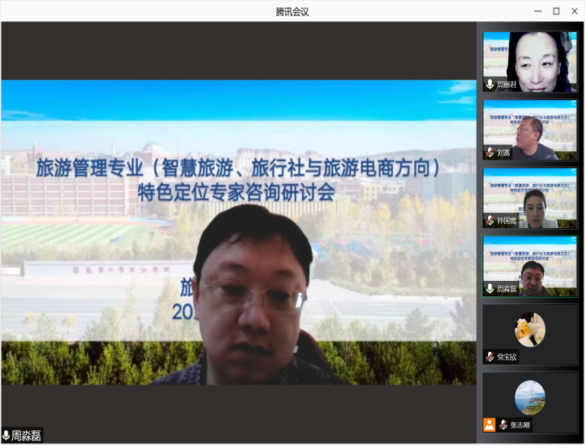Image resolution: width=585 pixels, height=445 pixels.
Task: Select 周淼磊's highlighted sidebar video thumbnail
Action: click(x=530, y=265)
